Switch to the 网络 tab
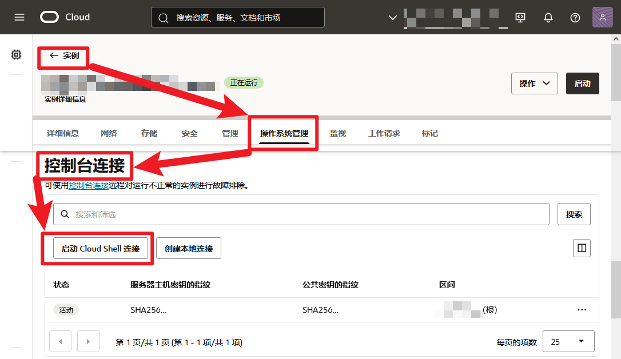The image size is (621, 359). [109, 133]
